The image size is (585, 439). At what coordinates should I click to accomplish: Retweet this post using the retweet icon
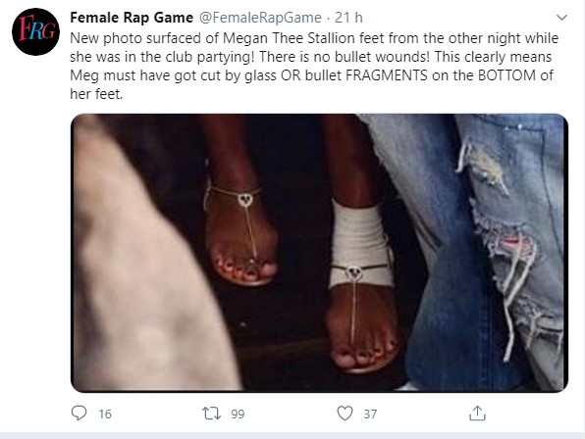pyautogui.click(x=211, y=414)
